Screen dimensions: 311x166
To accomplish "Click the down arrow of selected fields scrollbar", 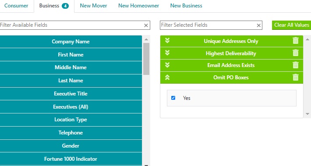I will tap(307, 114).
